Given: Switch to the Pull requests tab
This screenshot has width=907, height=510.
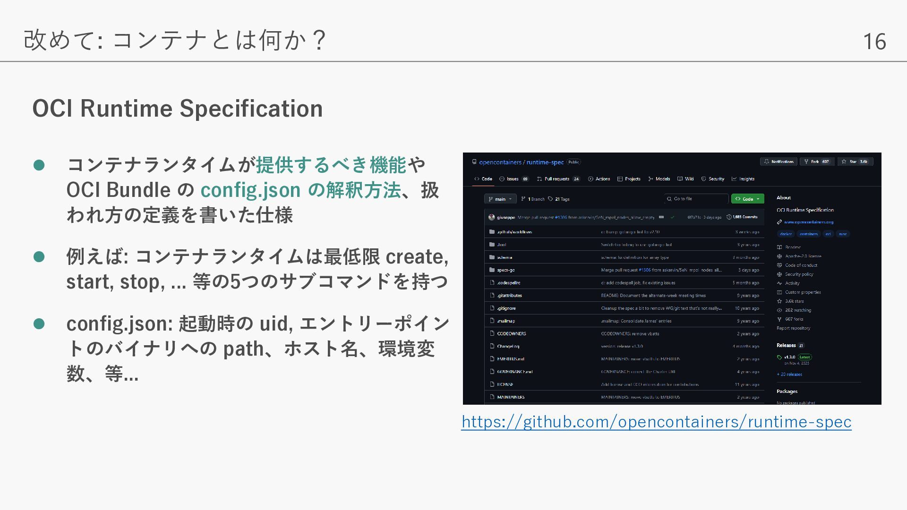Looking at the screenshot, I should click(556, 179).
